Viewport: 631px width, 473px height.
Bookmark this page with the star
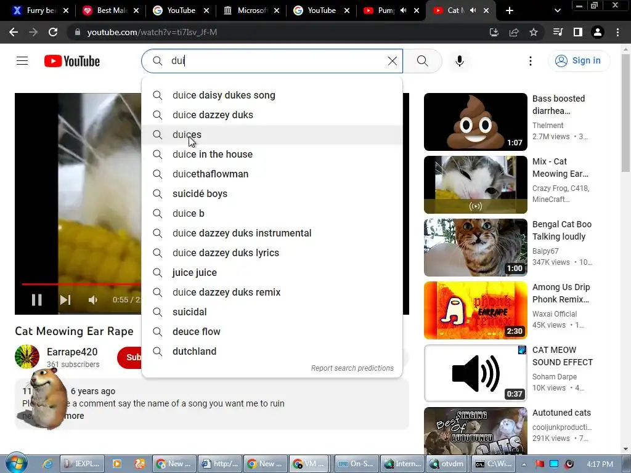point(534,32)
